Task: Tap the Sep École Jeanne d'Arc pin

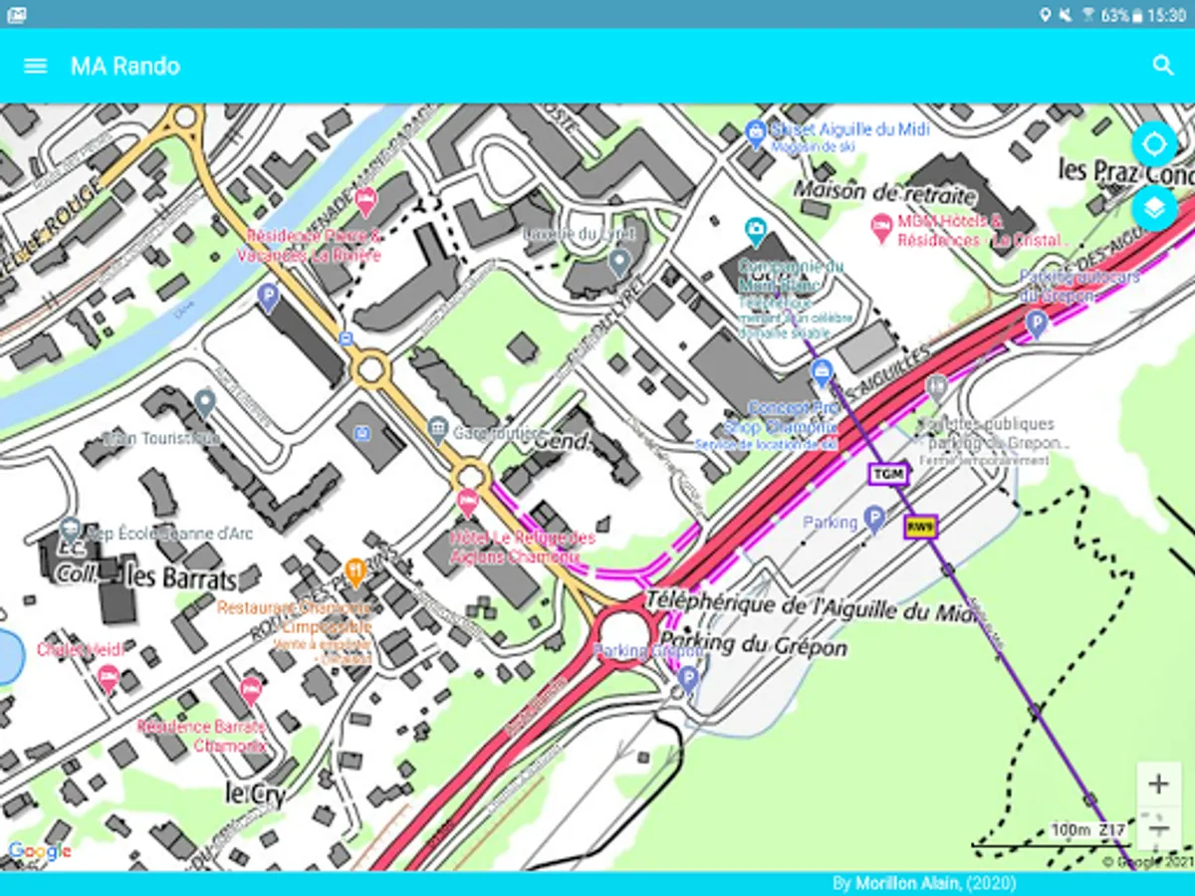Action: click(x=70, y=532)
